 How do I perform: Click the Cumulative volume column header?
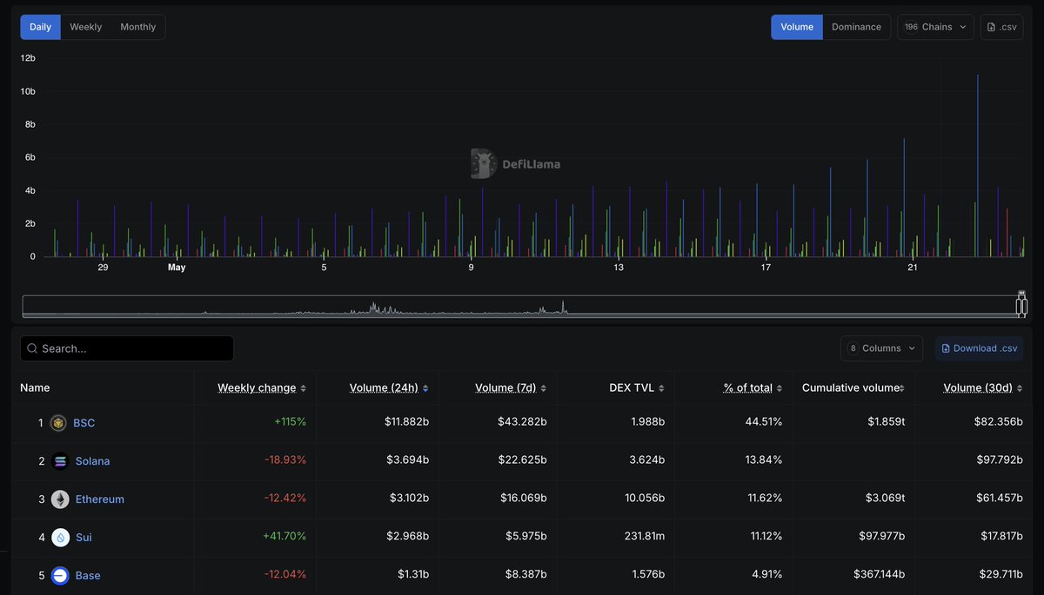point(850,388)
